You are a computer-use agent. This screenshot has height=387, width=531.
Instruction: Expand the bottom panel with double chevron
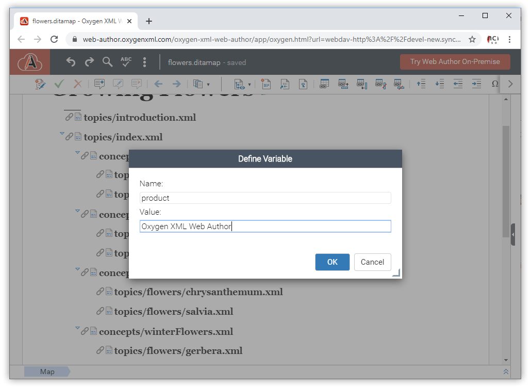click(506, 372)
